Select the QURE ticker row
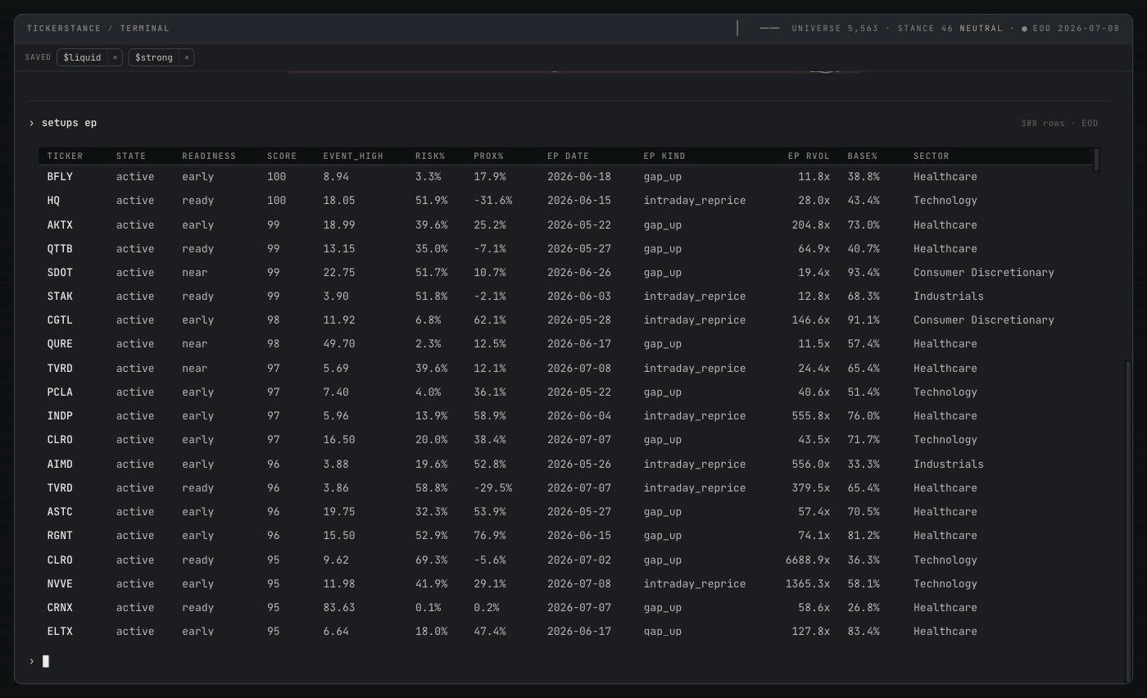1147x698 pixels. (x=565, y=344)
